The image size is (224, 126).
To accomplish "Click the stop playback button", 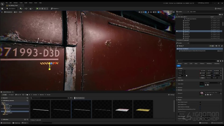I will click(x=42, y=9).
